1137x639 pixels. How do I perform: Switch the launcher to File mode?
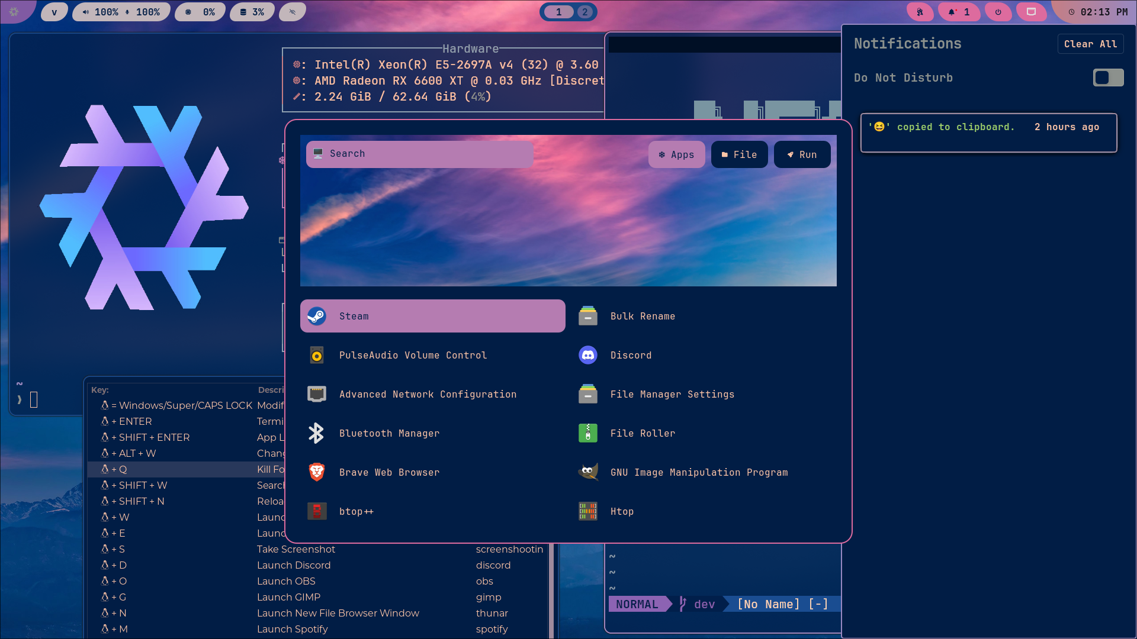(x=739, y=154)
